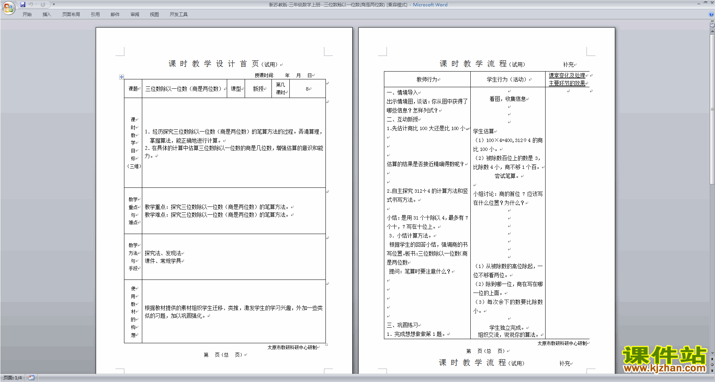Screen dimensions: 715x382
Task: Click the 3. 小结计算方法 line
Action: (411, 236)
